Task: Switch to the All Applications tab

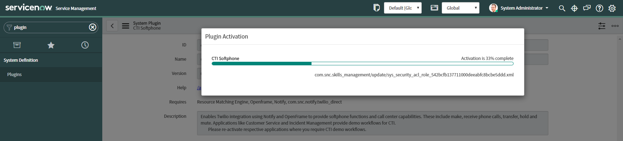Action: click(x=17, y=45)
